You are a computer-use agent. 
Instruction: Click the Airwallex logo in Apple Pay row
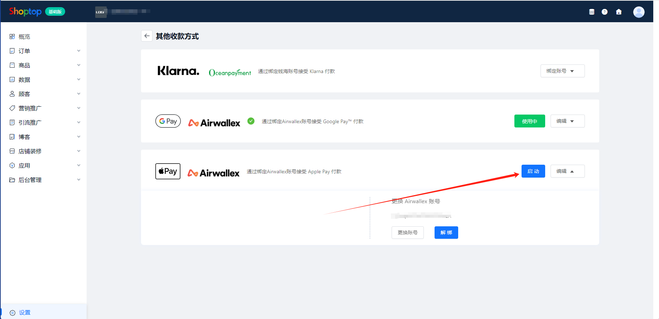[x=213, y=173]
